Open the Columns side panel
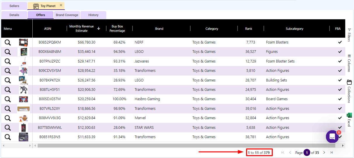The height and width of the screenshot is (158, 354). (x=349, y=63)
